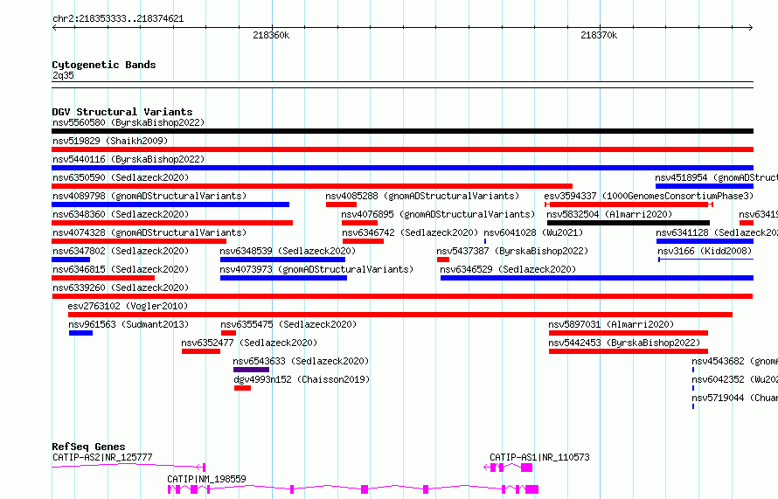Click the nsv5560580 black variant bar
The width and height of the screenshot is (778, 499).
pyautogui.click(x=402, y=131)
